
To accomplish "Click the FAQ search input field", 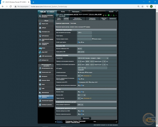I will click(x=106, y=122).
